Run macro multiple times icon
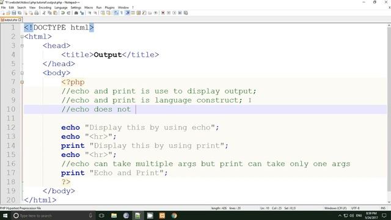This screenshot has width=391, height=220. tap(180, 13)
